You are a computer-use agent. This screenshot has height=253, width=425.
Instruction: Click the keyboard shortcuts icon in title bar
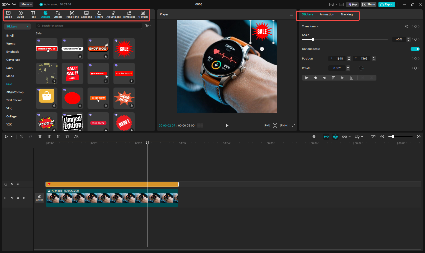(341, 5)
